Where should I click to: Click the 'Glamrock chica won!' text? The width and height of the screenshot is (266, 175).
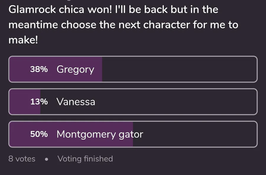[61, 9]
